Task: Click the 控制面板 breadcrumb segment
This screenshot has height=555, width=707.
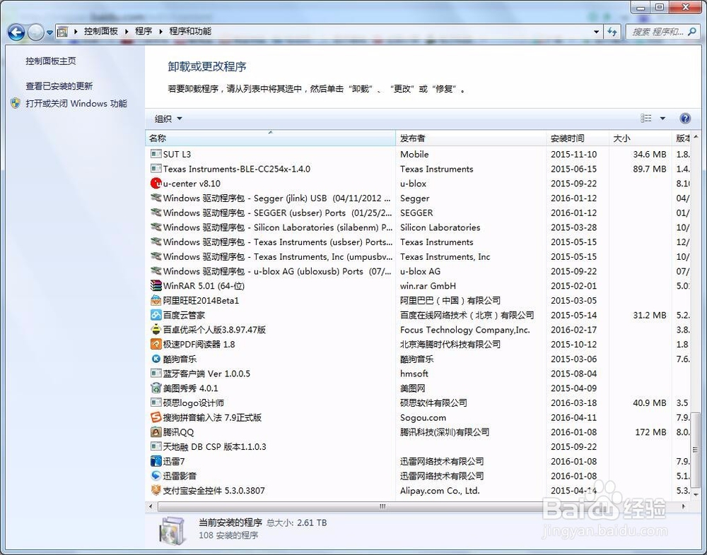Action: [101, 31]
